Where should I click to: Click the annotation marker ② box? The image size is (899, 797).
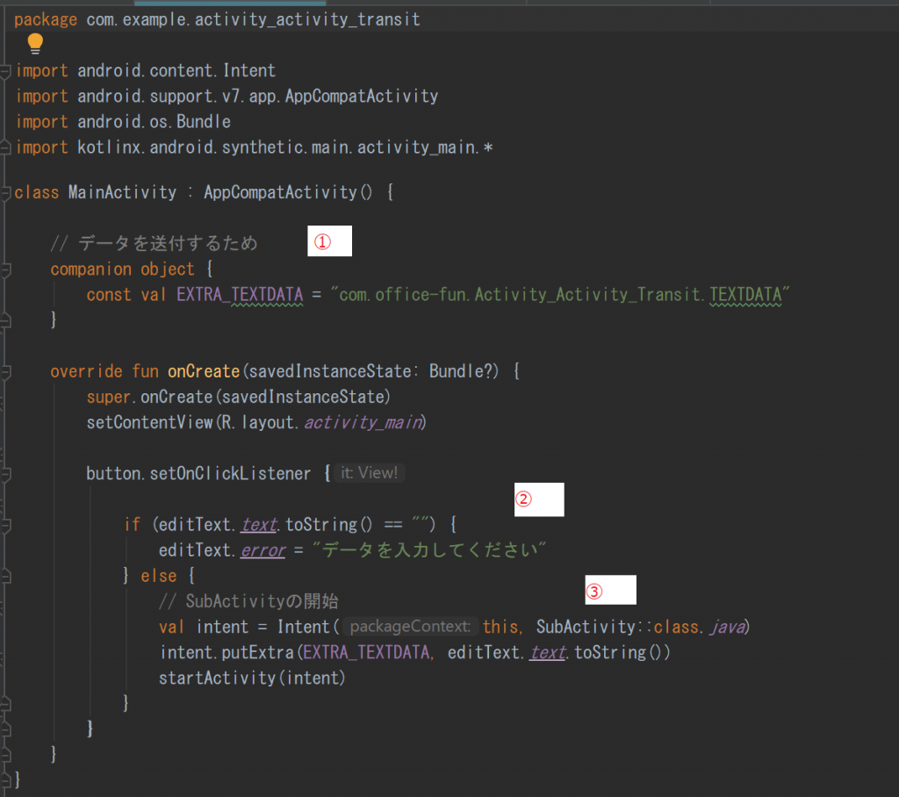coord(539,499)
